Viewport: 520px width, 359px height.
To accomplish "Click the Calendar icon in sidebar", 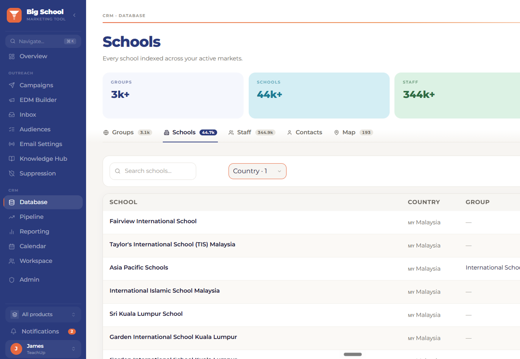I will click(12, 246).
